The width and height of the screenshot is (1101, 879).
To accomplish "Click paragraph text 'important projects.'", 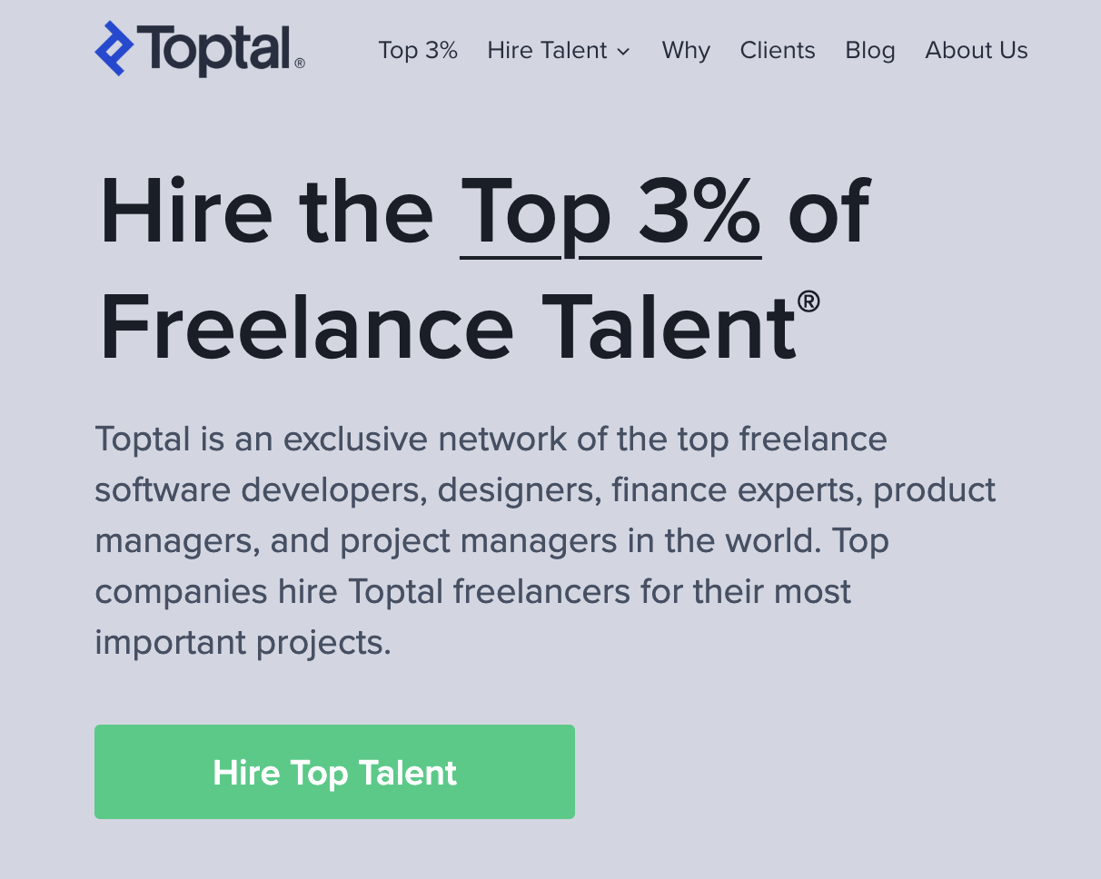I will 243,643.
